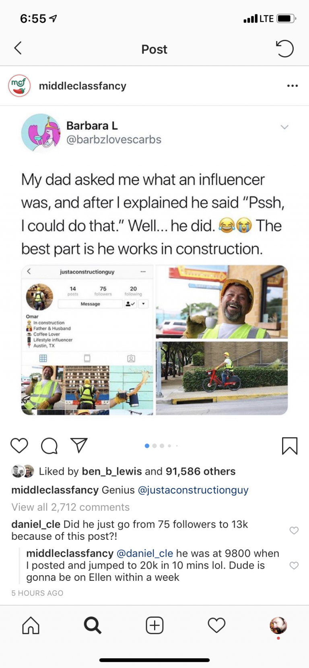This screenshot has width=309, height=668.
Task: Open the Home tab in the bottom bar
Action: [x=31, y=625]
